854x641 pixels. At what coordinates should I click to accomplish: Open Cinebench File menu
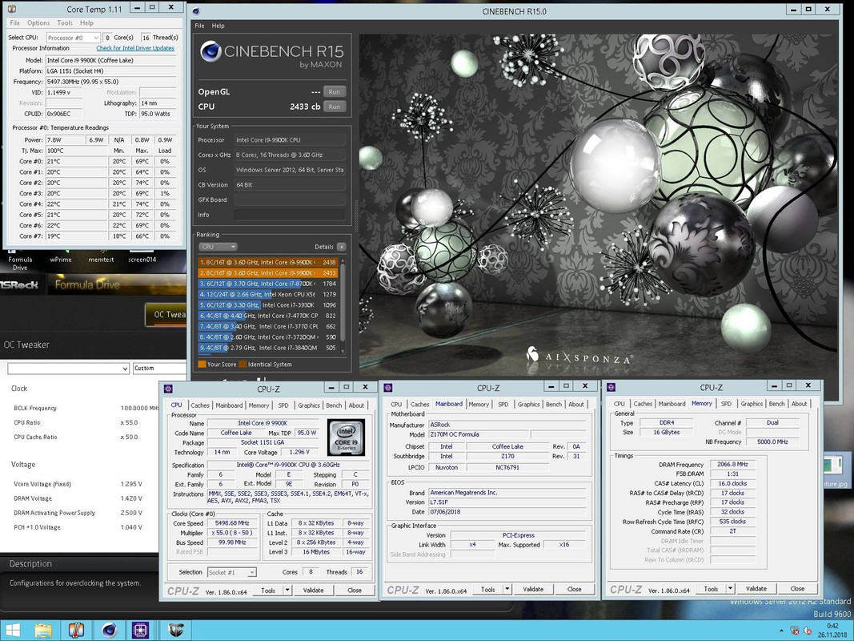(200, 26)
